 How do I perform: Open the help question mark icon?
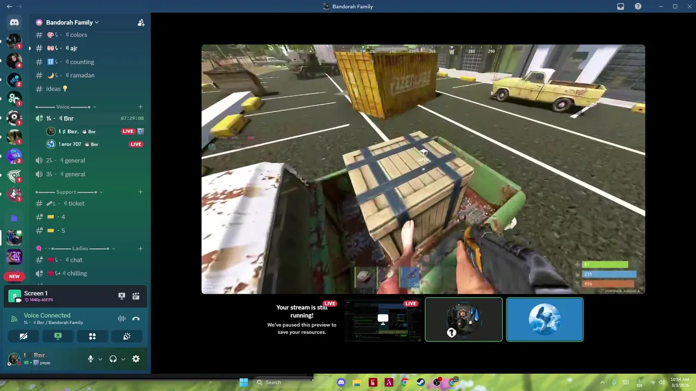[x=638, y=7]
